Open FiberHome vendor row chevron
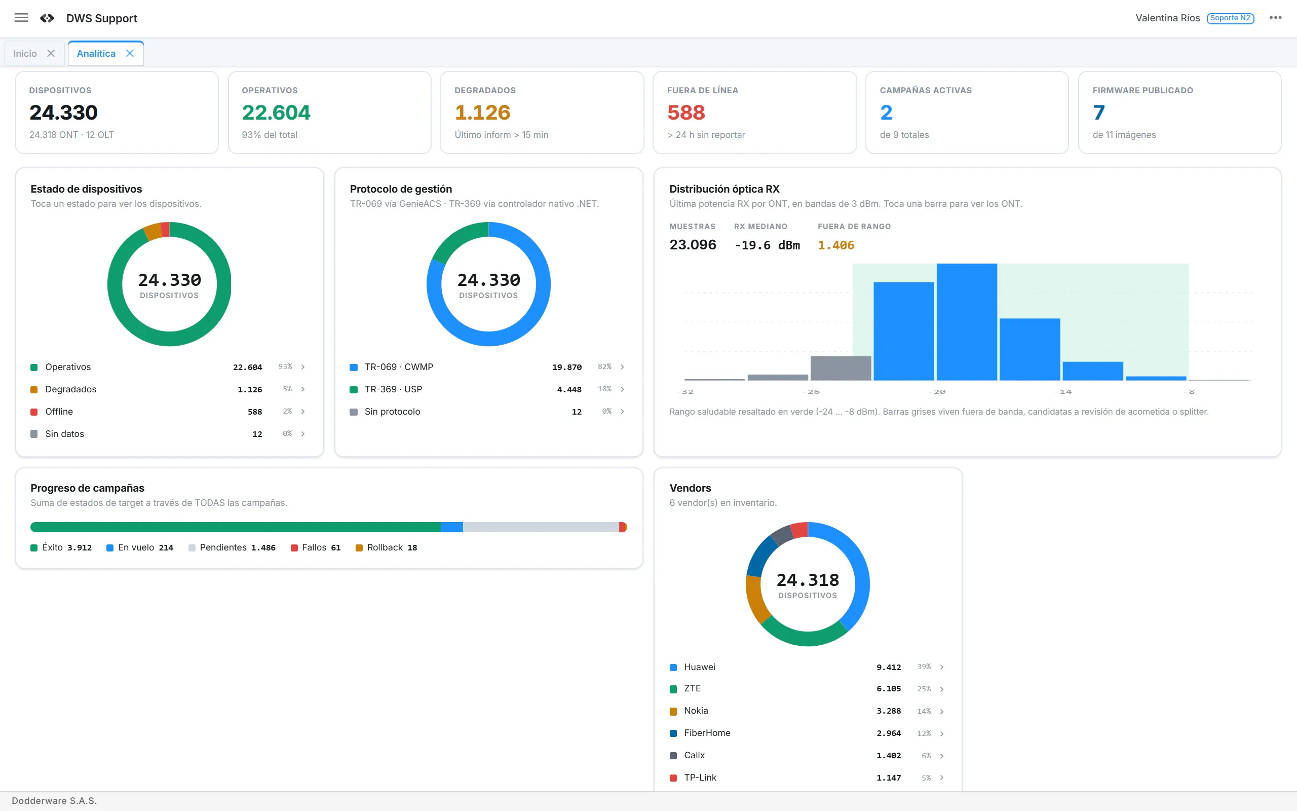Screen dimensions: 1297x811 coord(942,733)
